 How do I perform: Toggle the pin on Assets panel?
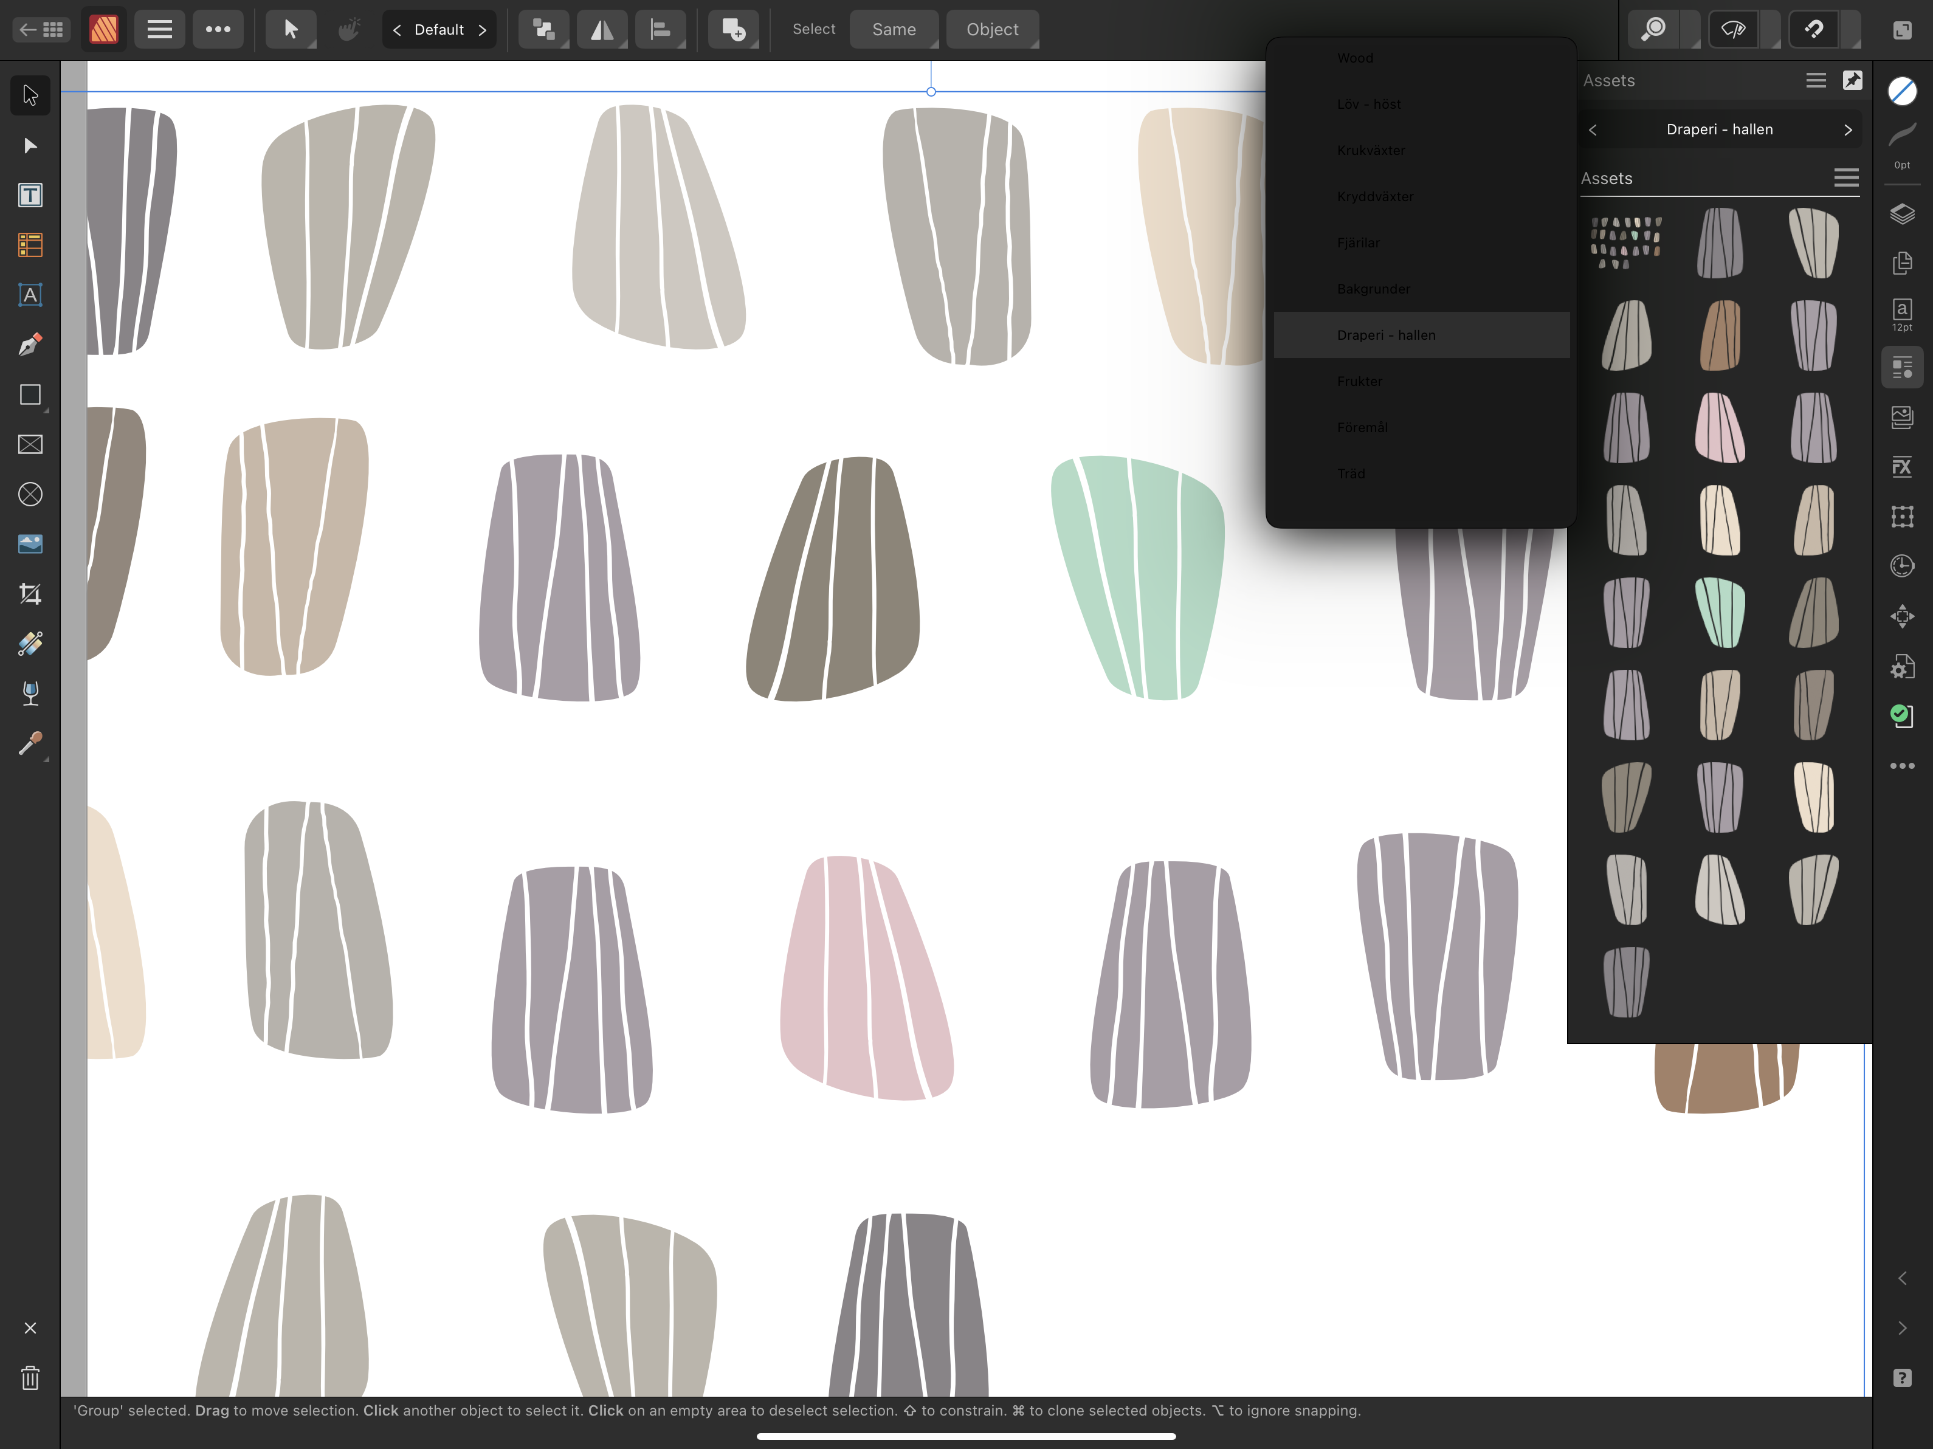click(x=1852, y=80)
